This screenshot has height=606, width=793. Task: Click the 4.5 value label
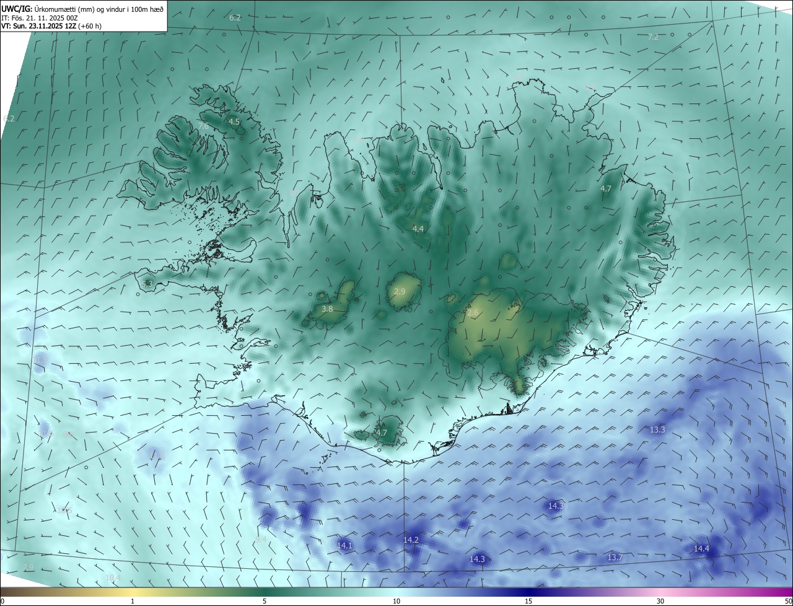click(234, 122)
